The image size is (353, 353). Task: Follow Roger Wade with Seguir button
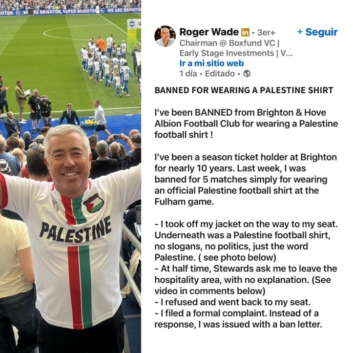point(317,32)
